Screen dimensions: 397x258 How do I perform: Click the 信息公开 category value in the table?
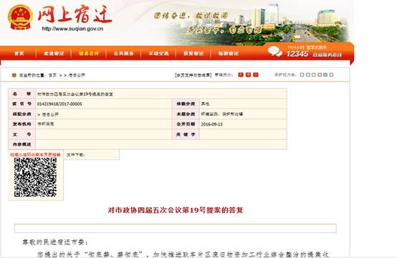50,115
